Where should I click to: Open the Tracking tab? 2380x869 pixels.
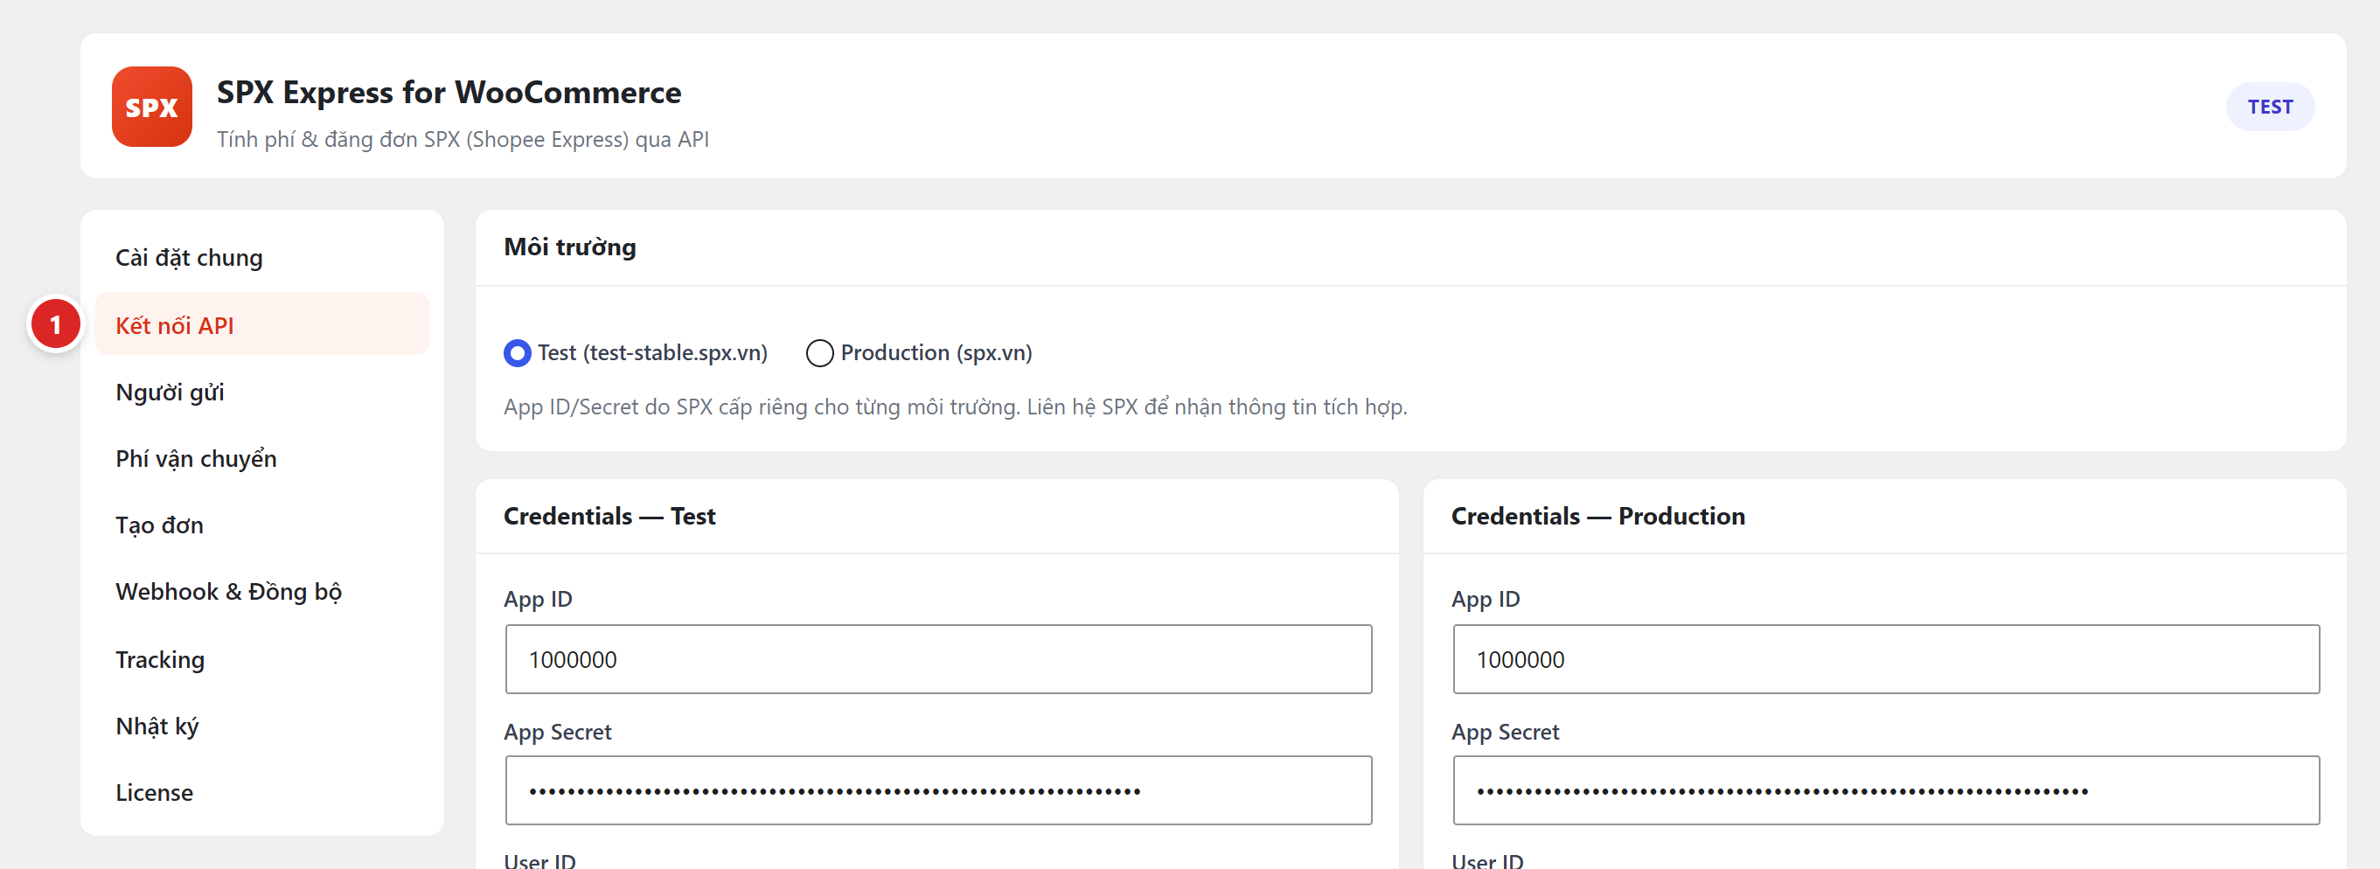pos(261,659)
